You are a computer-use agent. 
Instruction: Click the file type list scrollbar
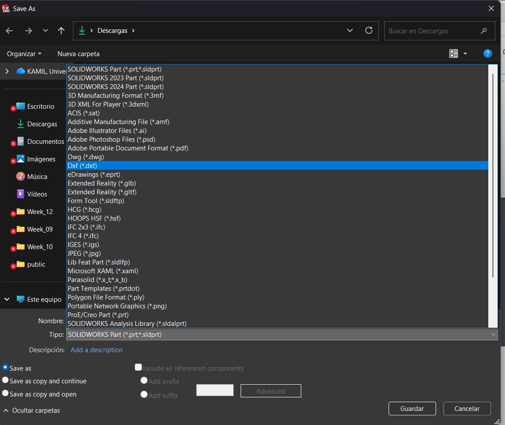pos(493,175)
